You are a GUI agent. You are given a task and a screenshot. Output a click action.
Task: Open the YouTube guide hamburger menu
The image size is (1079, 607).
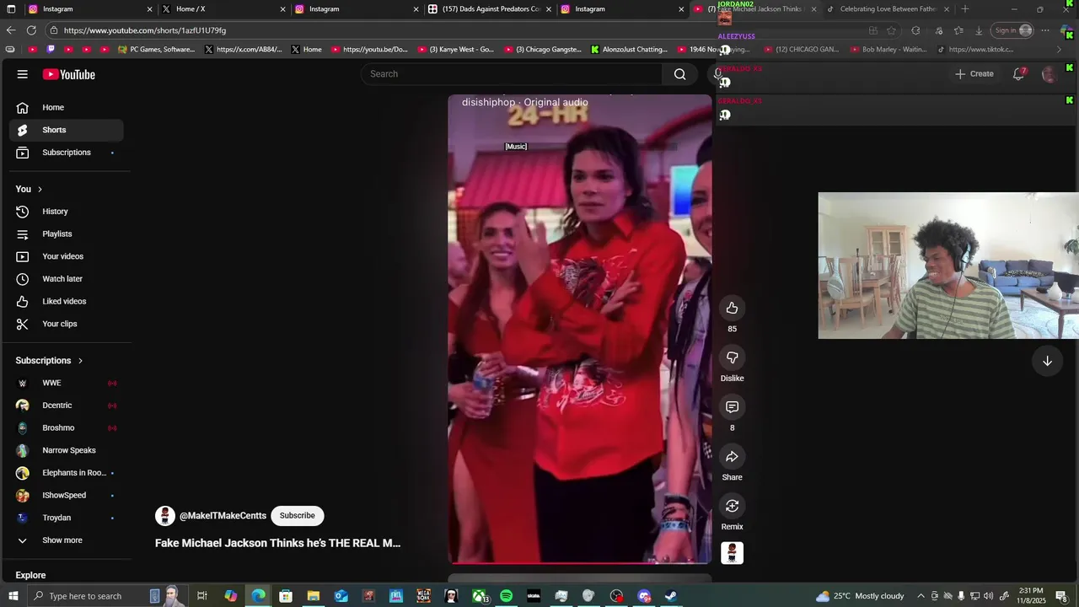click(x=23, y=74)
